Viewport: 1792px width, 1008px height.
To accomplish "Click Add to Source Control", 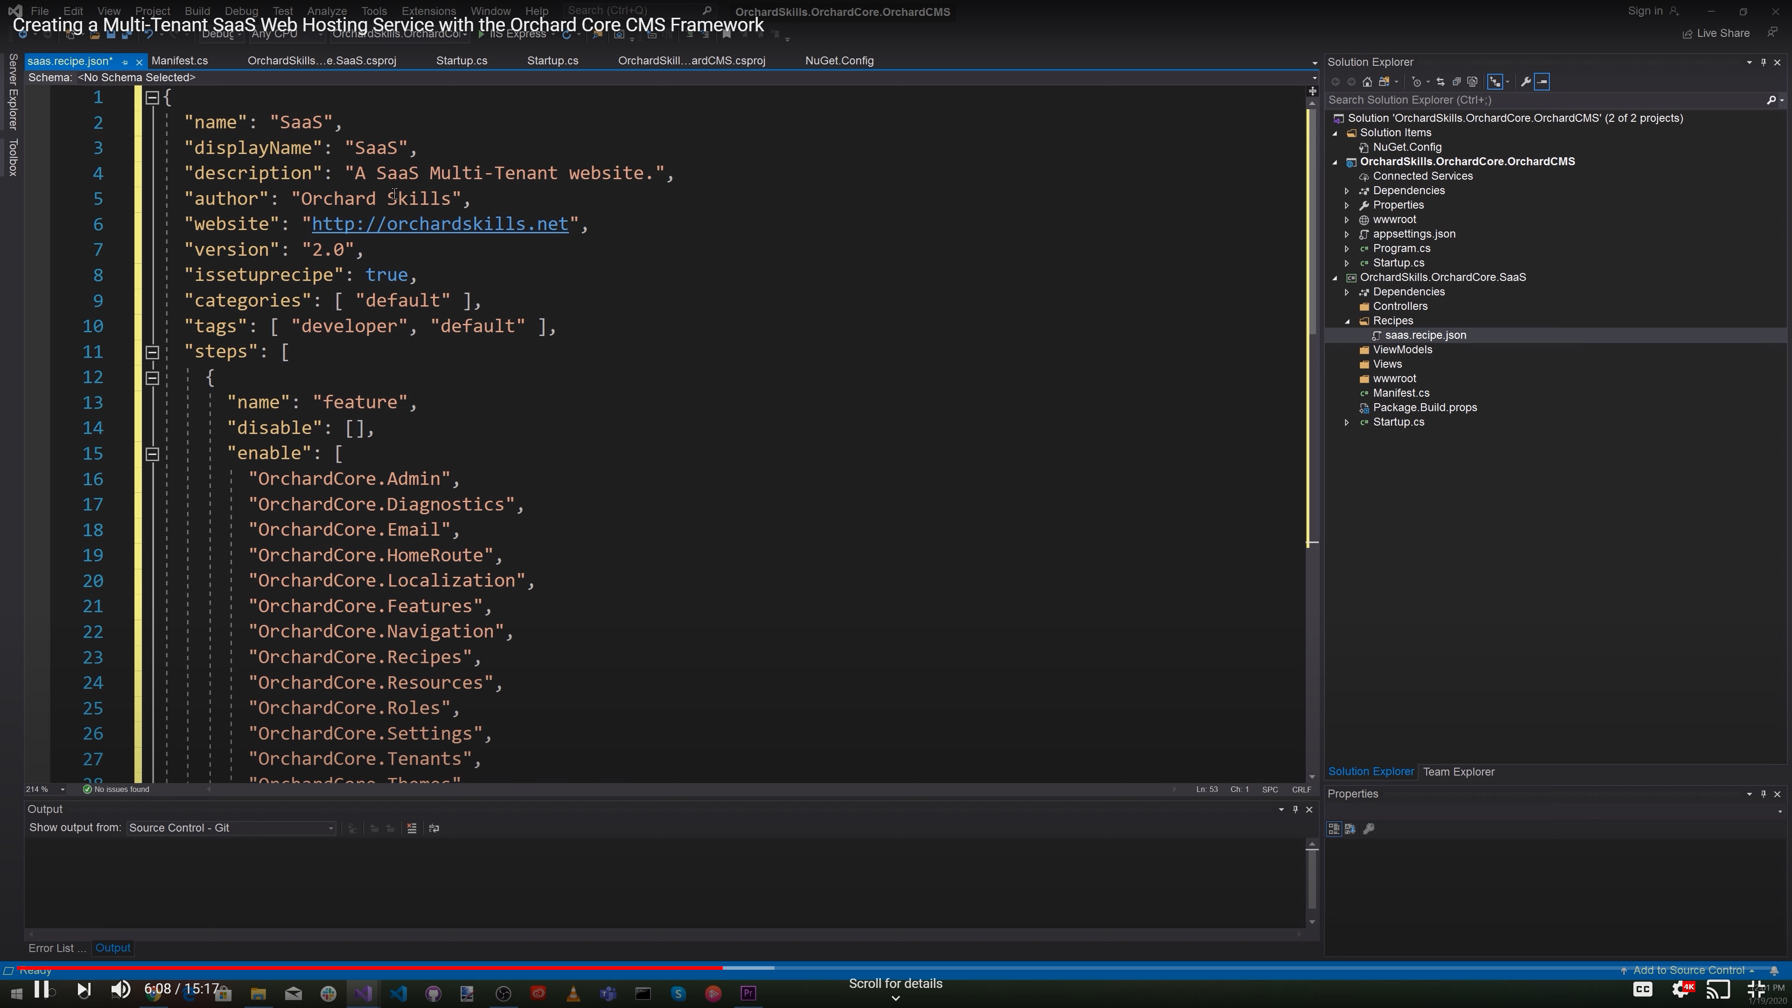I will tap(1687, 971).
